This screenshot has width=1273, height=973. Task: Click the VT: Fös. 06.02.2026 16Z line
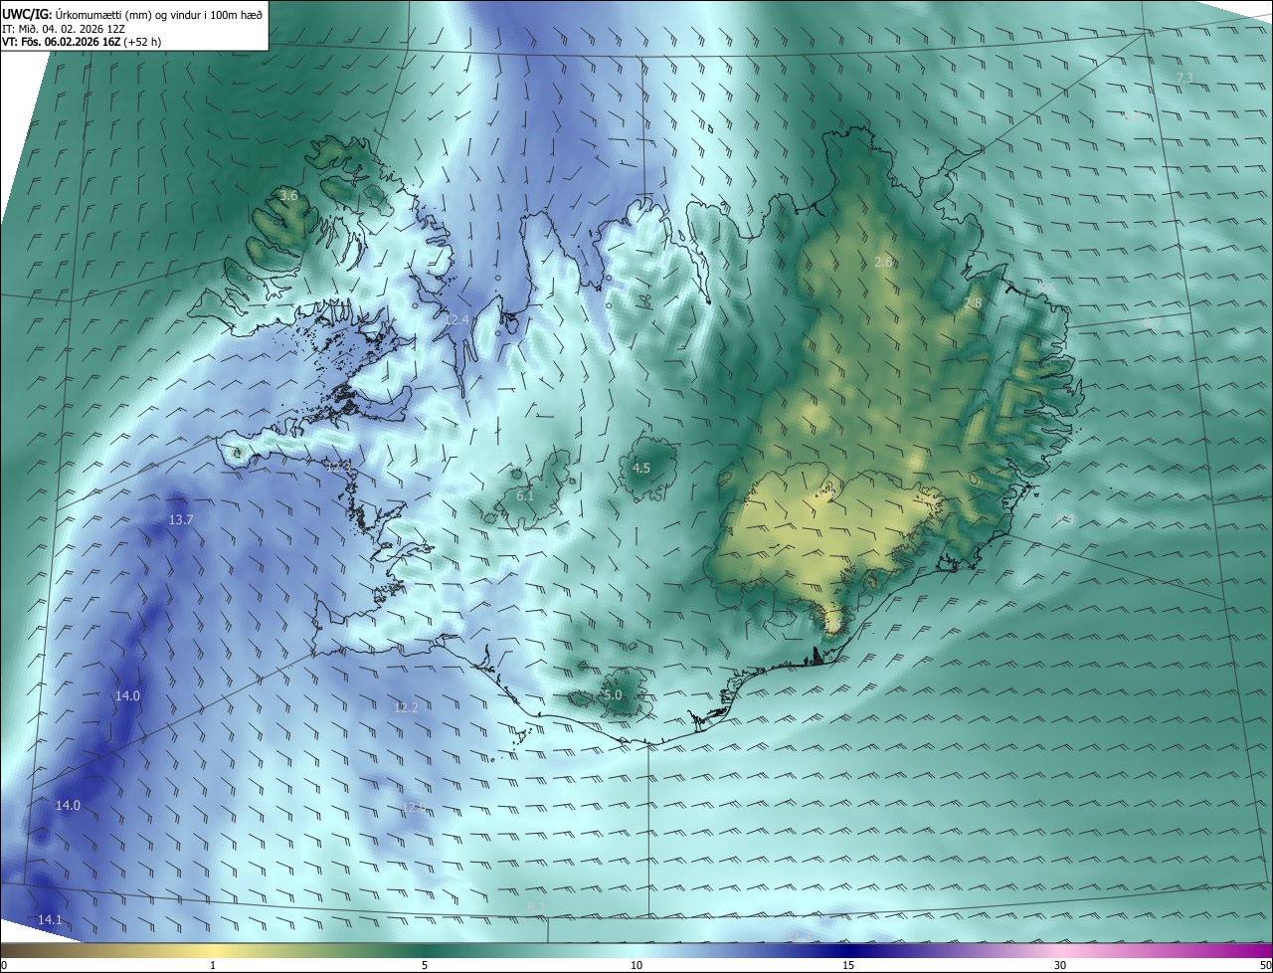[82, 42]
